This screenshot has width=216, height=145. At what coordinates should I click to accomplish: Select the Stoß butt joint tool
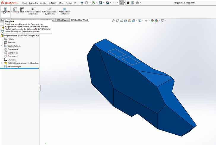click(x=22, y=10)
